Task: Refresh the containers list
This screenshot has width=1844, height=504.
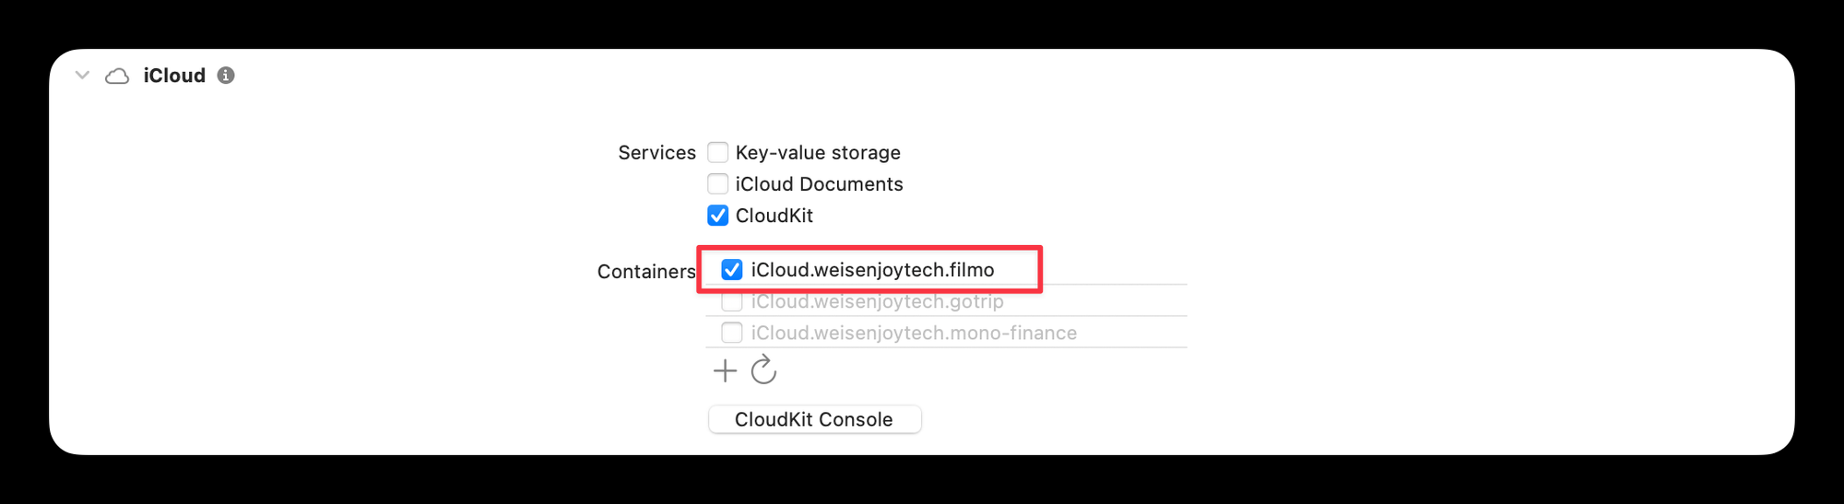Action: point(763,370)
